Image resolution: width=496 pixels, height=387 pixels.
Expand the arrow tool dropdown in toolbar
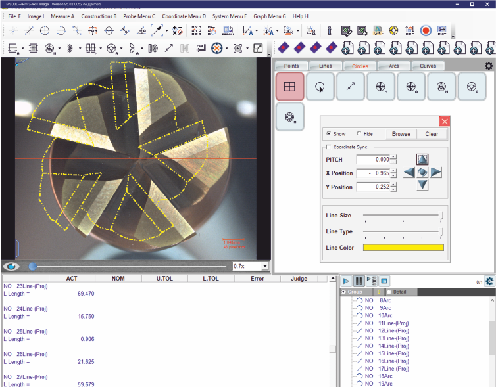click(x=167, y=30)
